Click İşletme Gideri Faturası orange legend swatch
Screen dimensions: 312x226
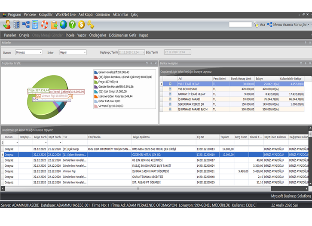pyautogui.click(x=96, y=96)
